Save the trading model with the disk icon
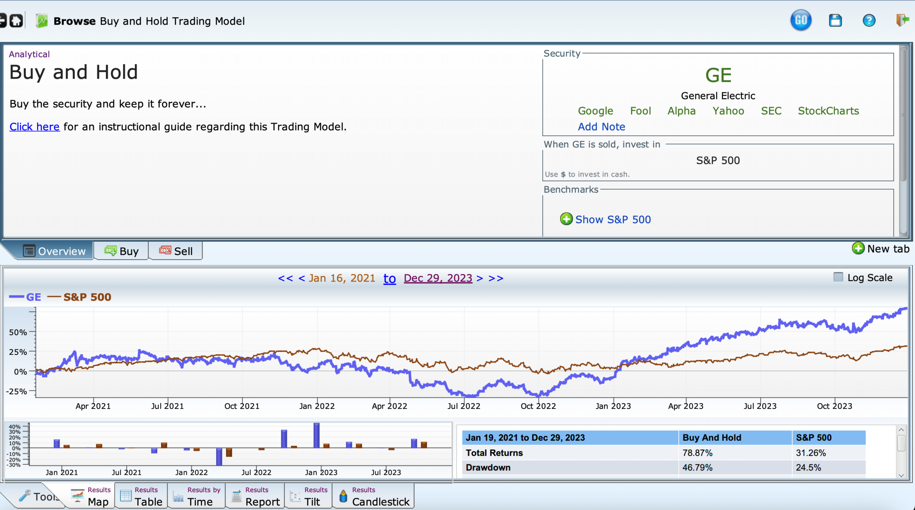 pyautogui.click(x=835, y=20)
